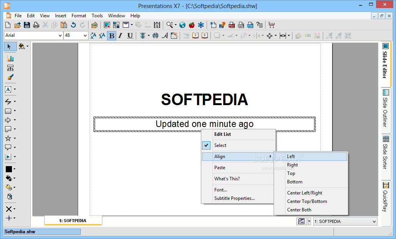This screenshot has height=239, width=396.
Task: Open the clipart scrapbook icon
Action: pos(94,25)
